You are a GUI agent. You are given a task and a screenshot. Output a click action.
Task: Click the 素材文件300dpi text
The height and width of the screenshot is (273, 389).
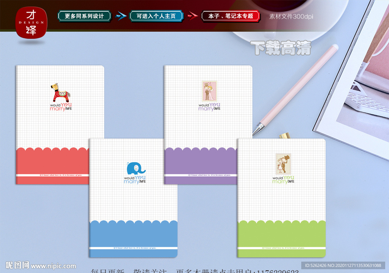pos(291,17)
